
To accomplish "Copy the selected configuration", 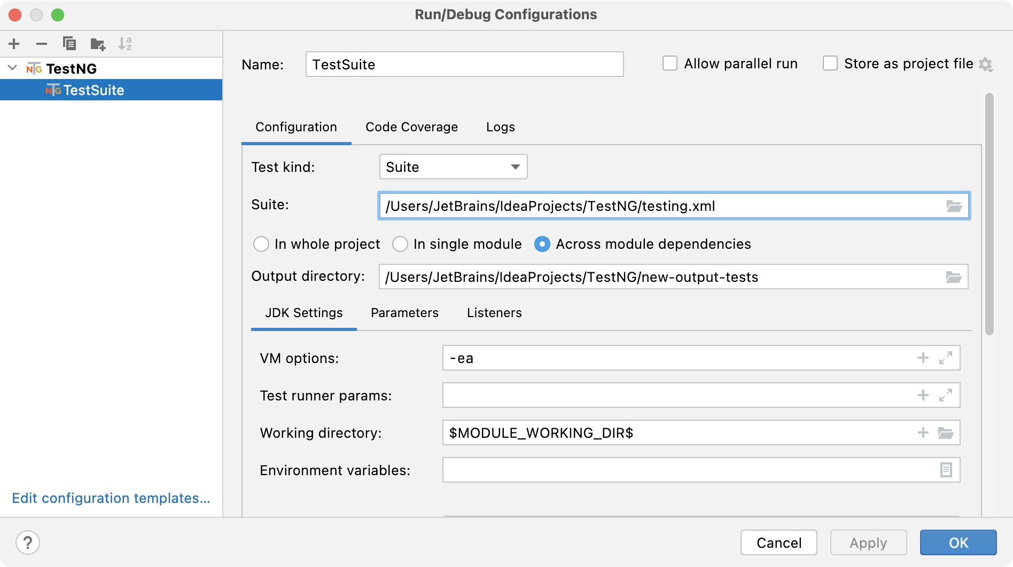I will tap(69, 44).
